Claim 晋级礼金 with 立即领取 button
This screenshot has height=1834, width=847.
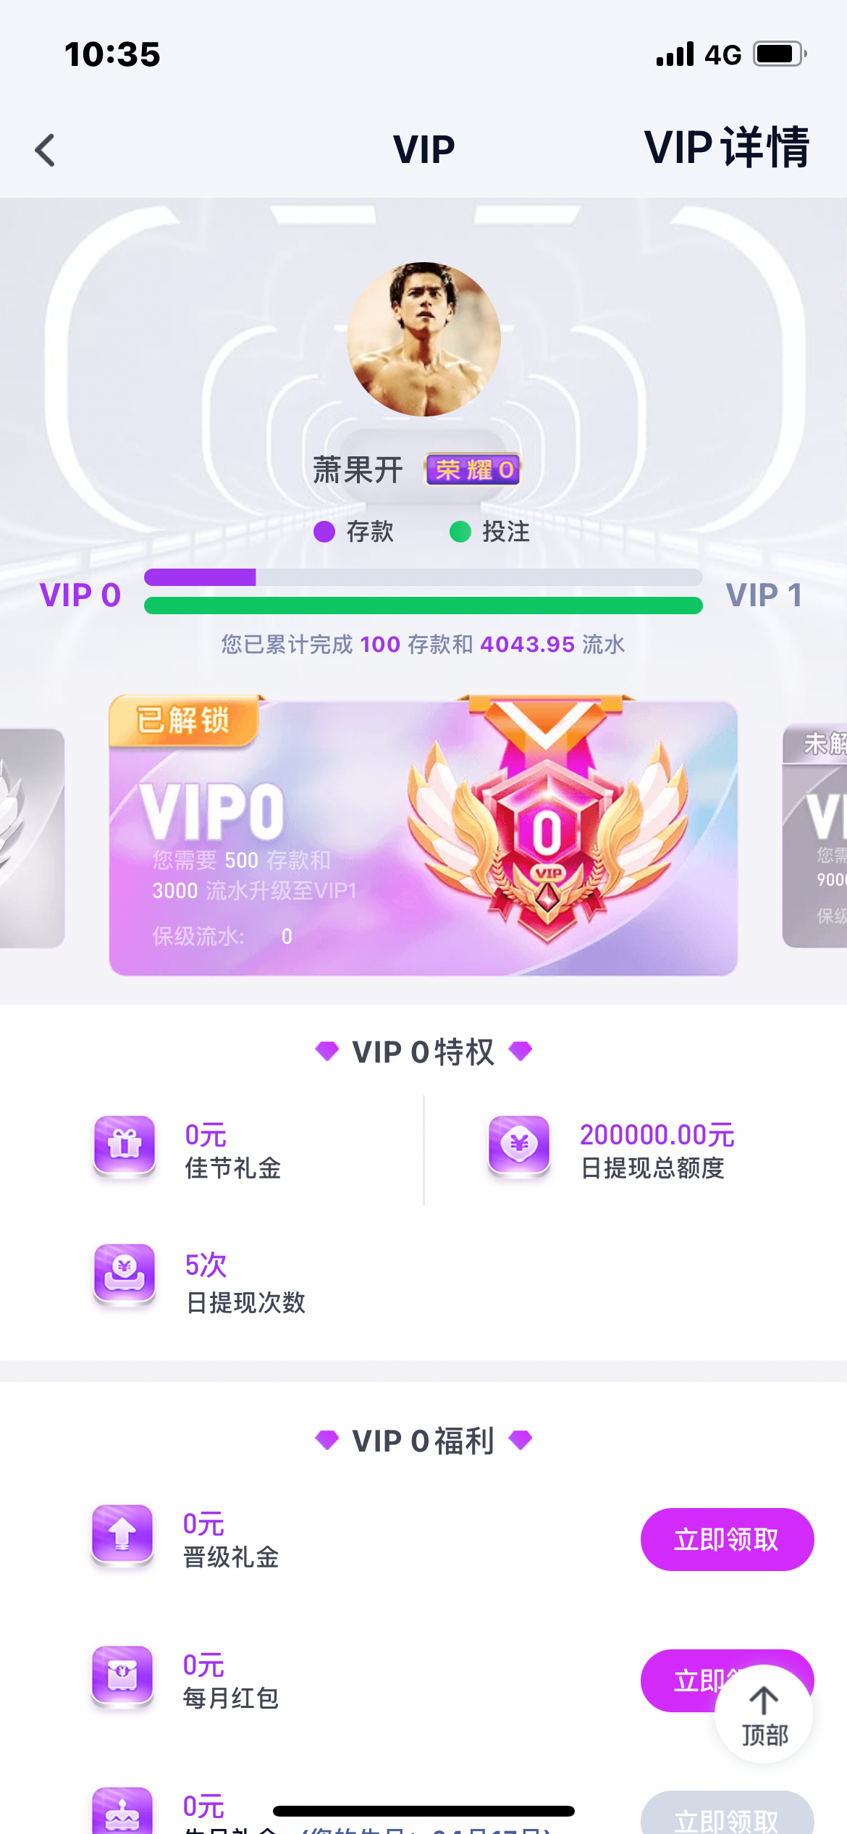click(x=727, y=1539)
